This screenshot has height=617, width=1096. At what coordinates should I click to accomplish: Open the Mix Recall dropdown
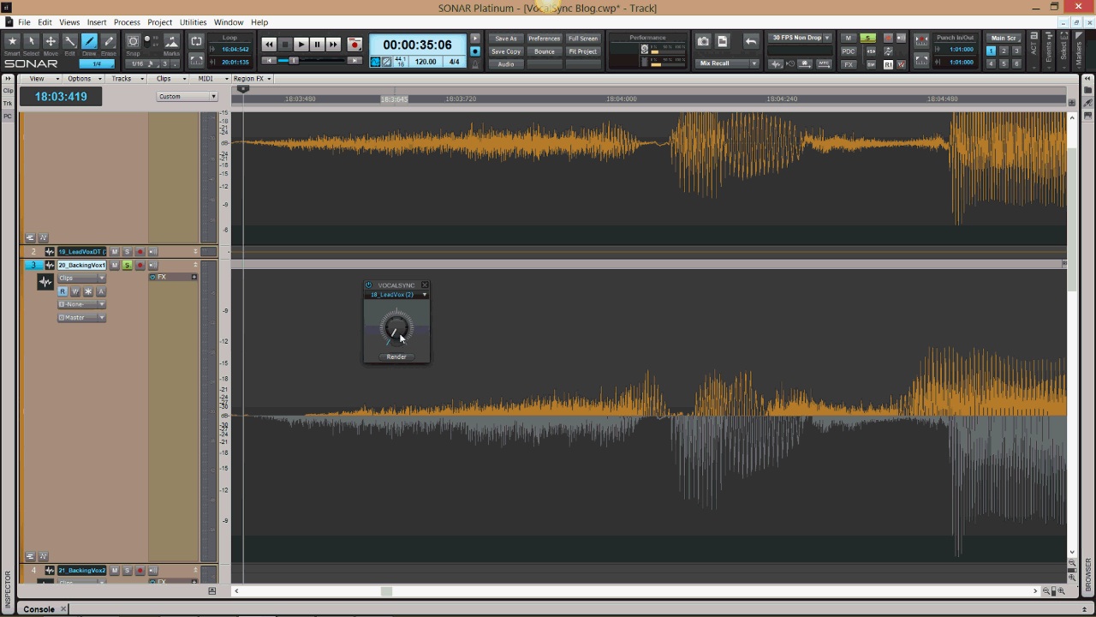(x=727, y=63)
